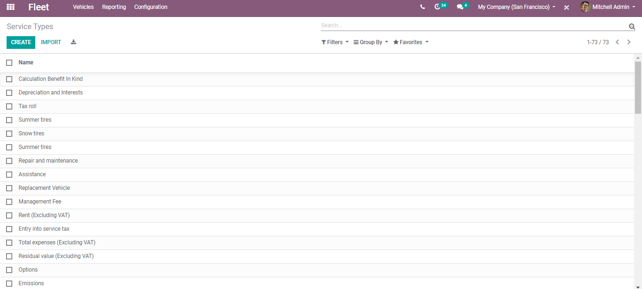Open the Filters dropdown
Viewport: 642px width, 289px height.
pos(335,42)
